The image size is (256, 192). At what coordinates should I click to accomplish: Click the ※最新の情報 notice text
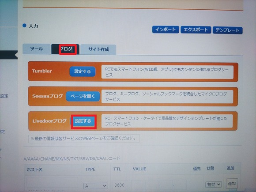[x=83, y=139]
